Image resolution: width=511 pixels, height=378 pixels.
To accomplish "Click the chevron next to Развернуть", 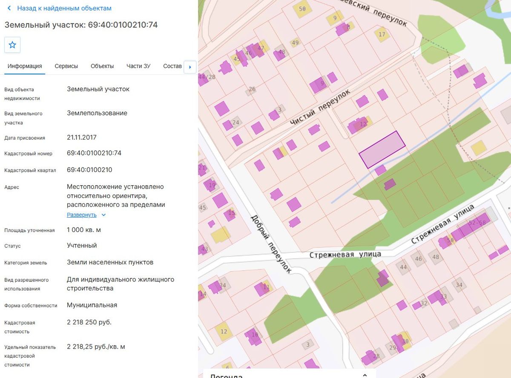I will tap(103, 215).
